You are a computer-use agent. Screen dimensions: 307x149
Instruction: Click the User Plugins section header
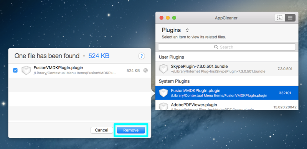tap(172, 57)
